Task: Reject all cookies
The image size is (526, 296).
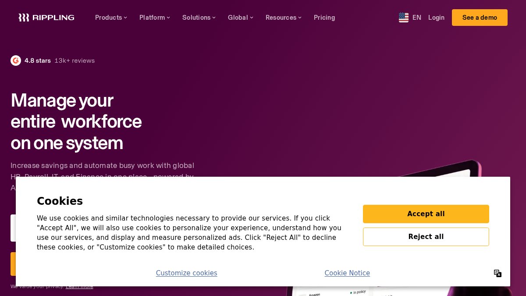Action: [x=426, y=237]
